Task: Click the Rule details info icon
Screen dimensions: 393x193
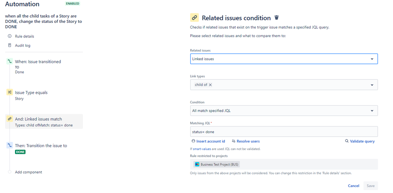Action: pos(10,36)
